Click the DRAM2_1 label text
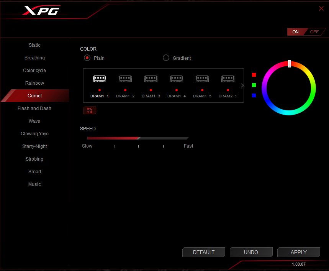The width and height of the screenshot is (329, 271). (228, 96)
